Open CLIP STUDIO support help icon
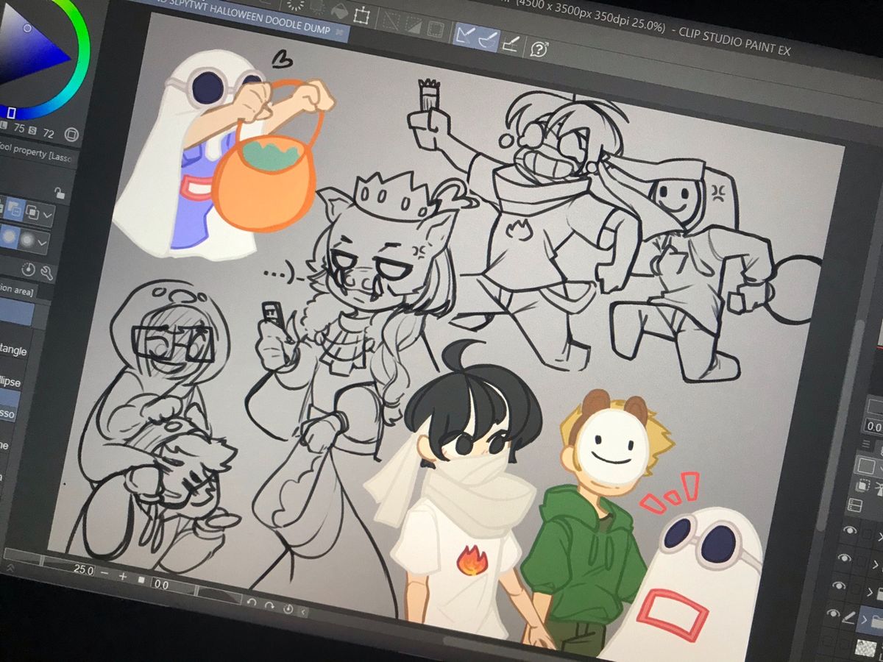The image size is (883, 662). (x=540, y=50)
